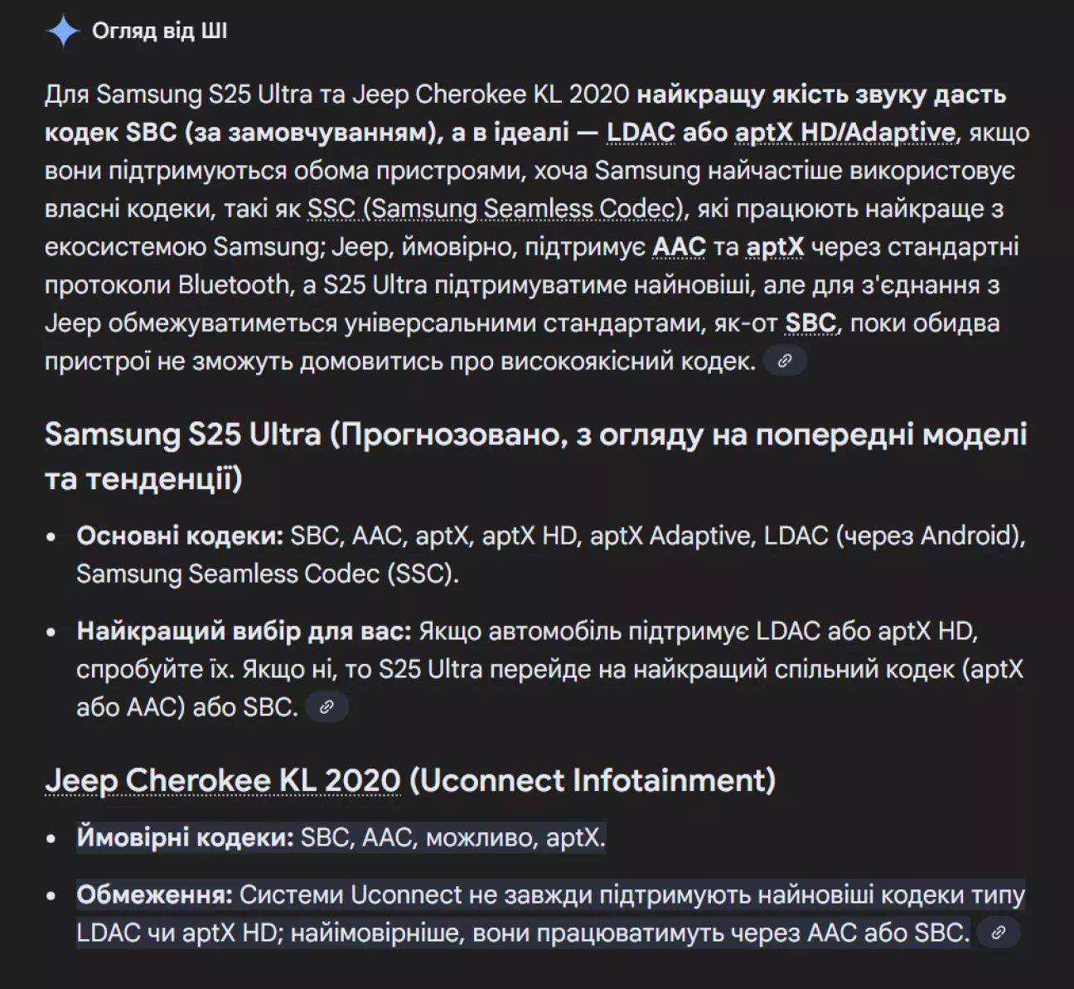
Task: Open source link icon after first paragraph
Action: (x=784, y=361)
